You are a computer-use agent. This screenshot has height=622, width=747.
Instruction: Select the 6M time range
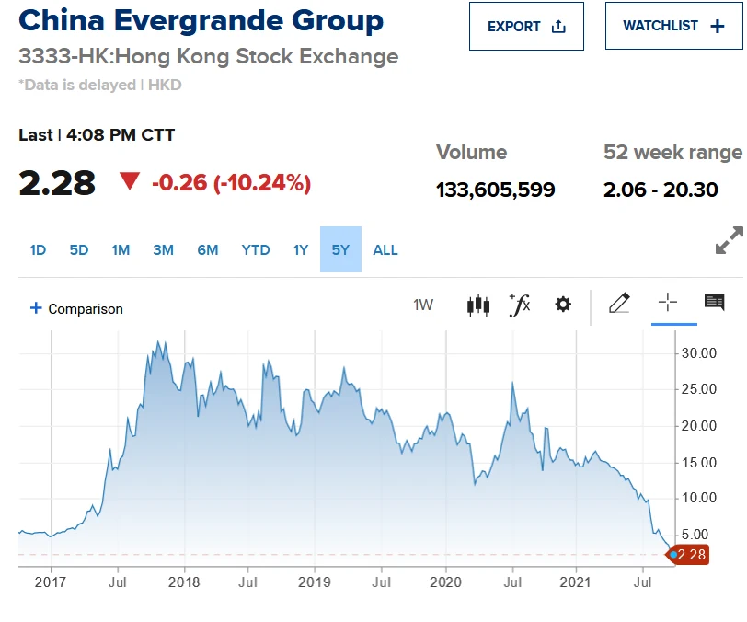[x=207, y=250]
